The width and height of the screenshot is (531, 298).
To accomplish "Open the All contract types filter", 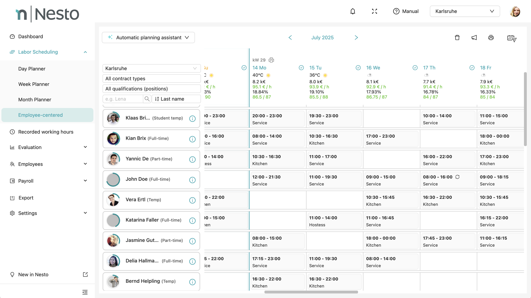I will pyautogui.click(x=151, y=78).
